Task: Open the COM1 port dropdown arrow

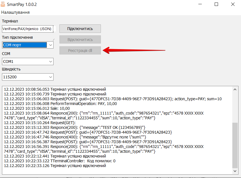Action: (x=50, y=61)
